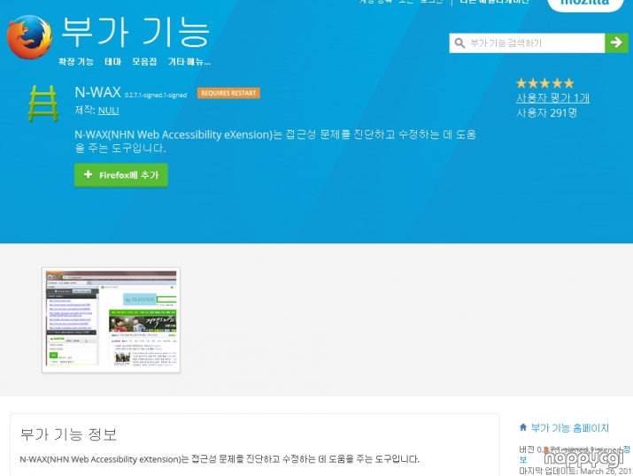Click the 사용자 291명 text
The width and height of the screenshot is (633, 476).
546,113
